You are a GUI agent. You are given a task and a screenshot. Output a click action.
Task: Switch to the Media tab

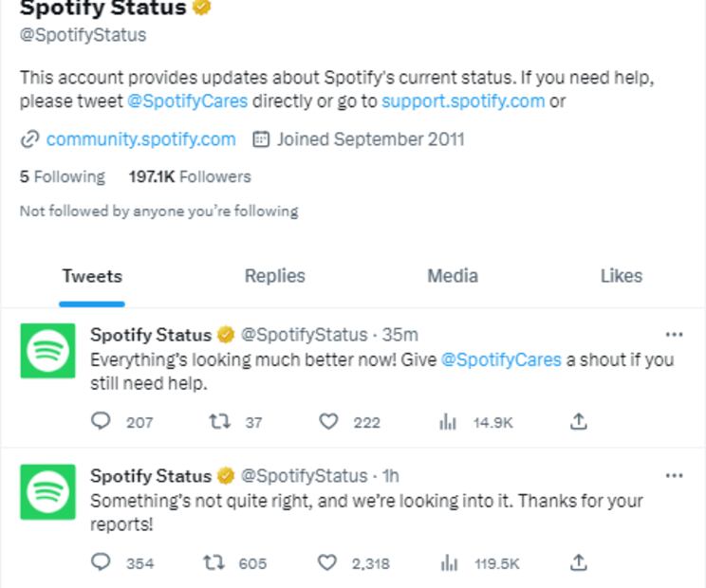coord(453,276)
